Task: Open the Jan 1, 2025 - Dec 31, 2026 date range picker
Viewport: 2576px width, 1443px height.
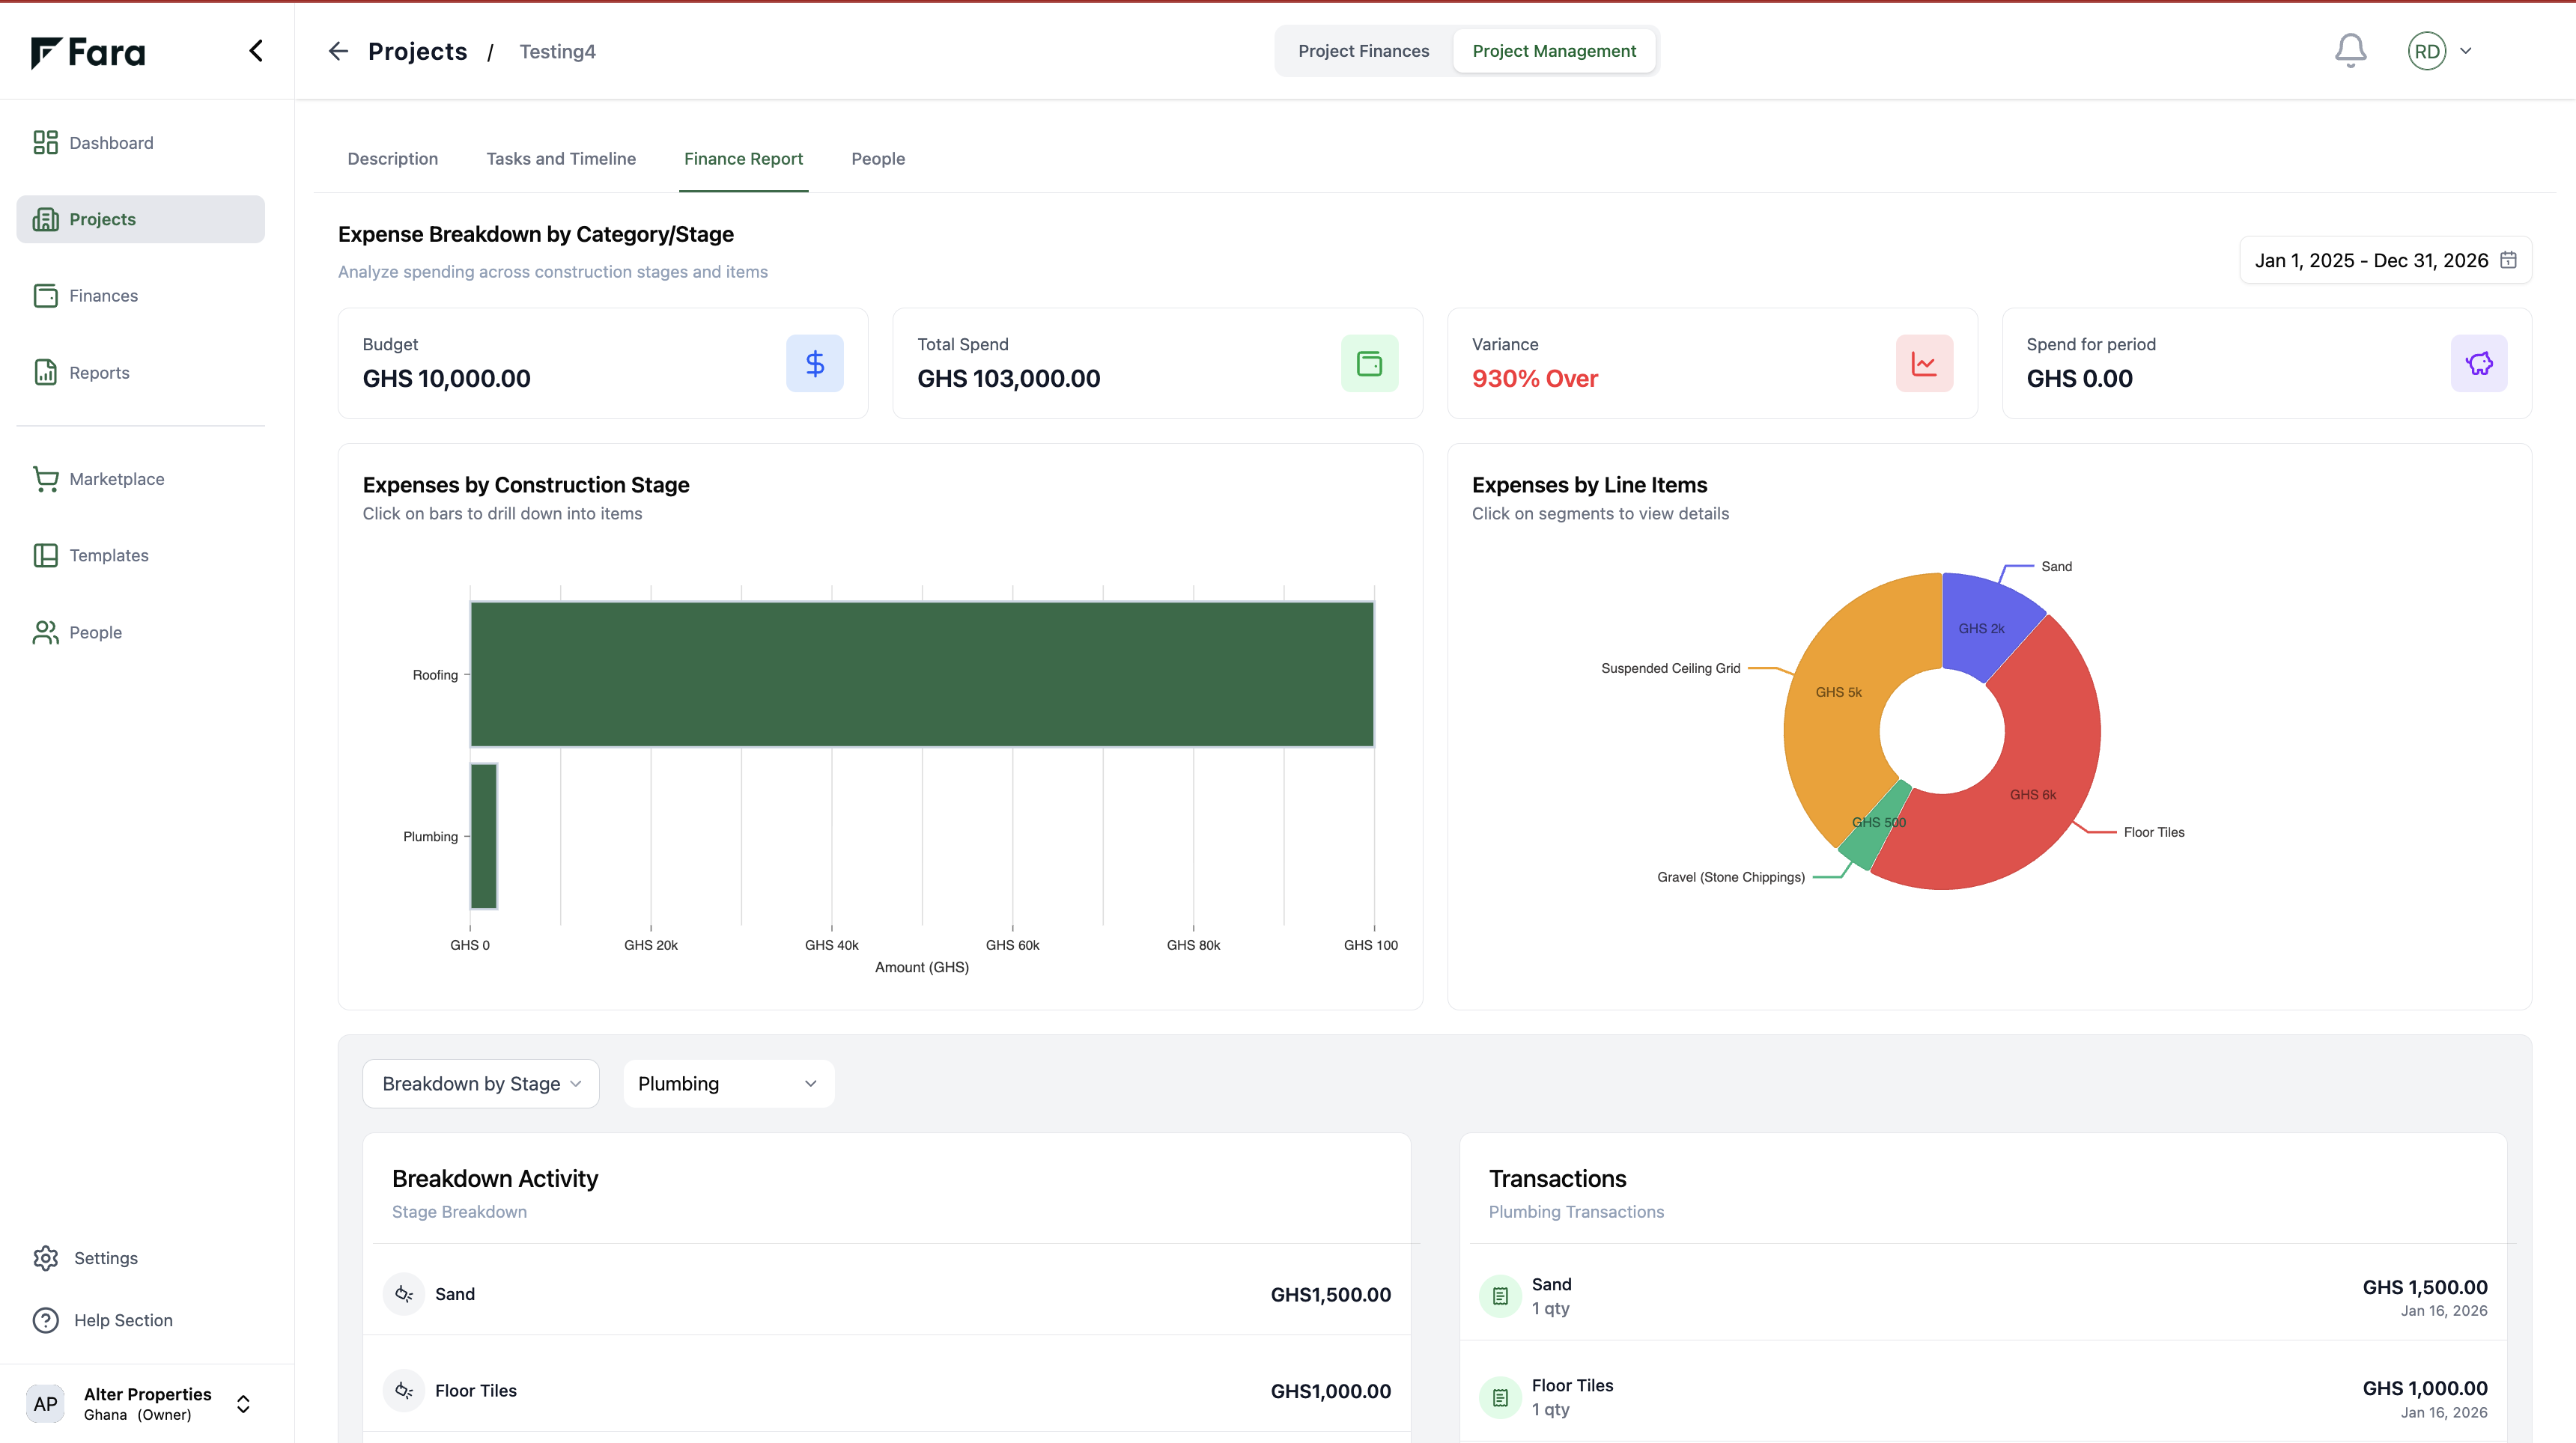Action: coord(2385,260)
